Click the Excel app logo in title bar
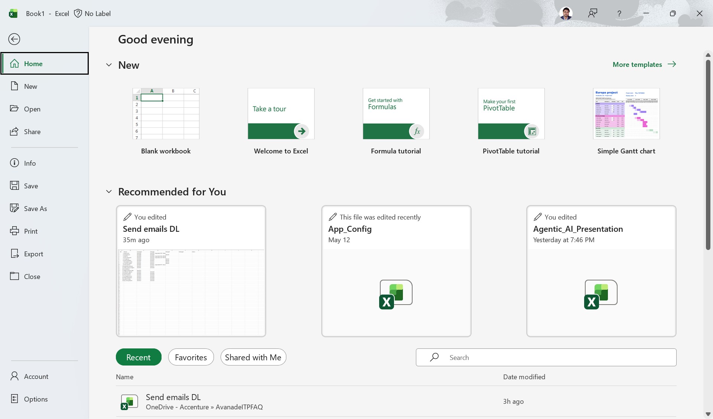 click(13, 13)
